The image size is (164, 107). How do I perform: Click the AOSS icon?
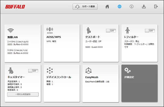pyautogui.click(x=50, y=30)
